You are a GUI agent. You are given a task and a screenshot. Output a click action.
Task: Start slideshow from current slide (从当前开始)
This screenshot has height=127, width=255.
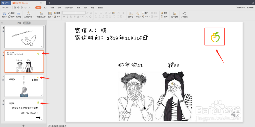(29, 15)
